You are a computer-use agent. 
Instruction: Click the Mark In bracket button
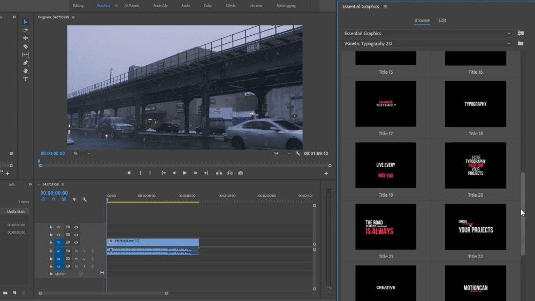(x=140, y=173)
